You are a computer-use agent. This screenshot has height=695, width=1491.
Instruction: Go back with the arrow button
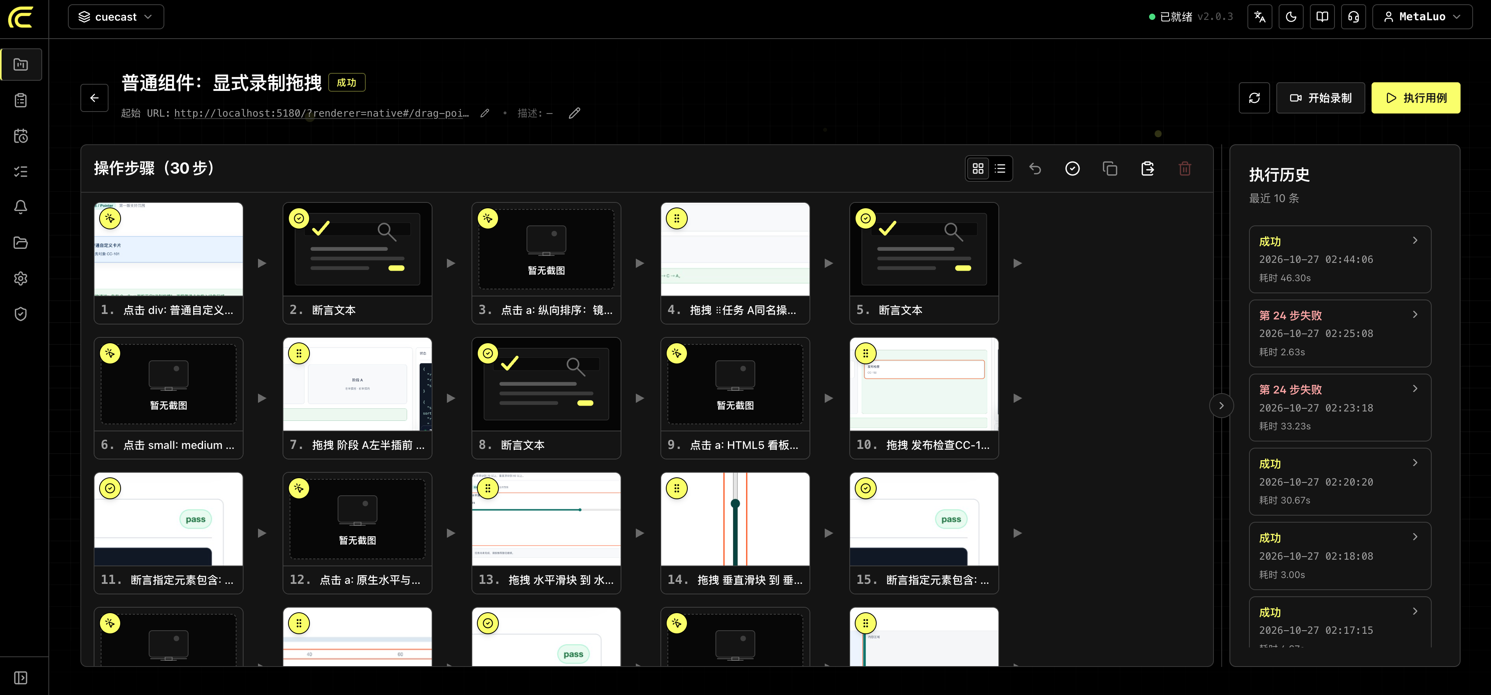coord(94,98)
